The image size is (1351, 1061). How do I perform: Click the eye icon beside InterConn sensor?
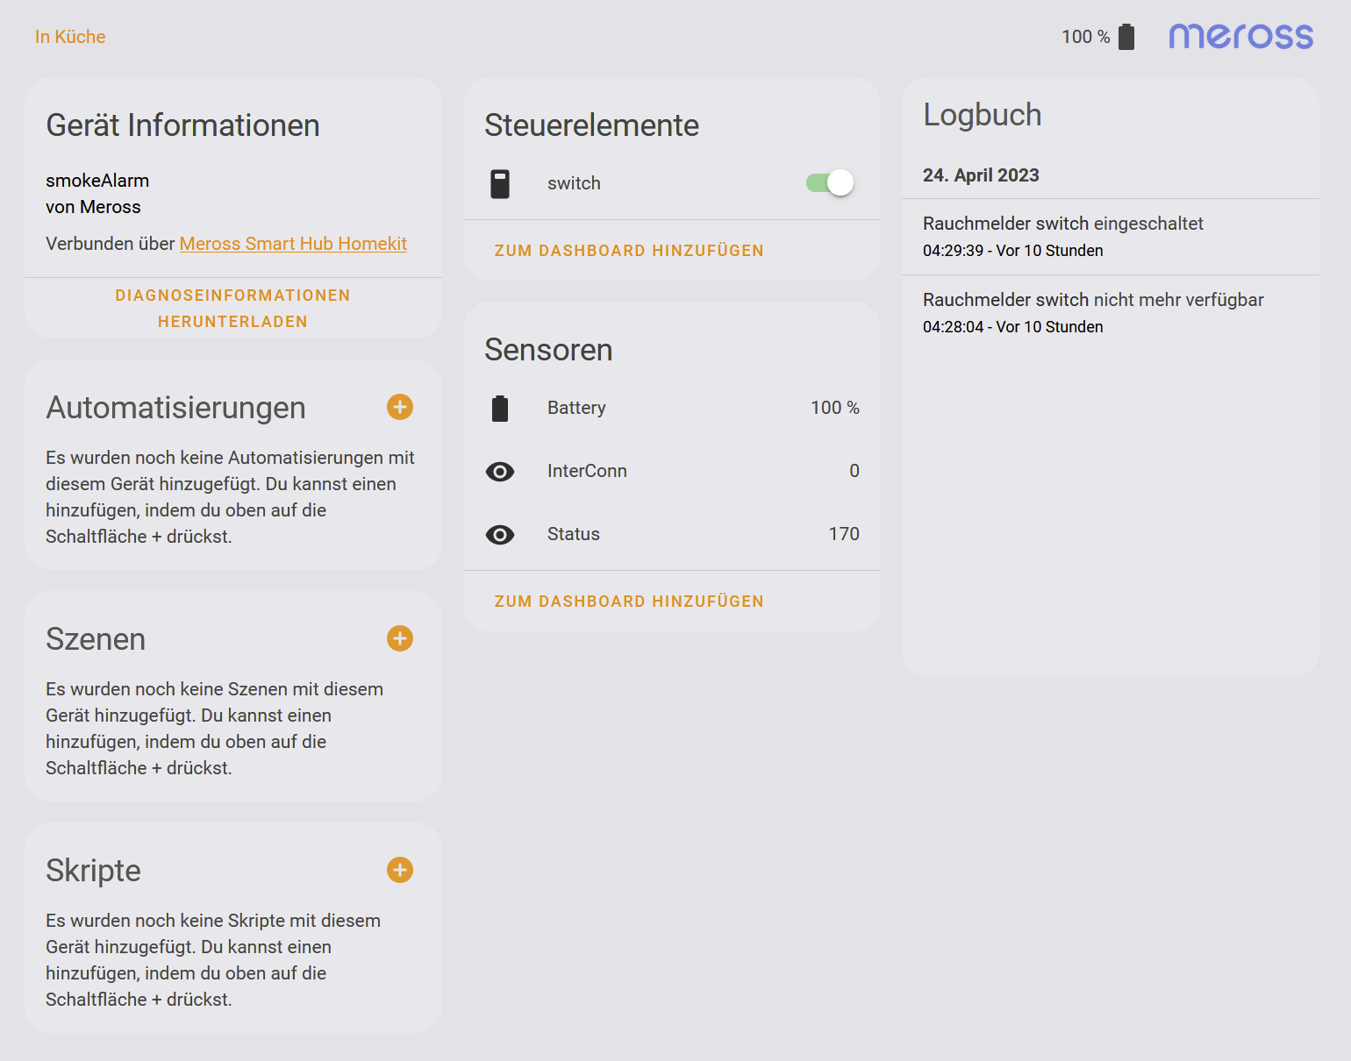500,471
